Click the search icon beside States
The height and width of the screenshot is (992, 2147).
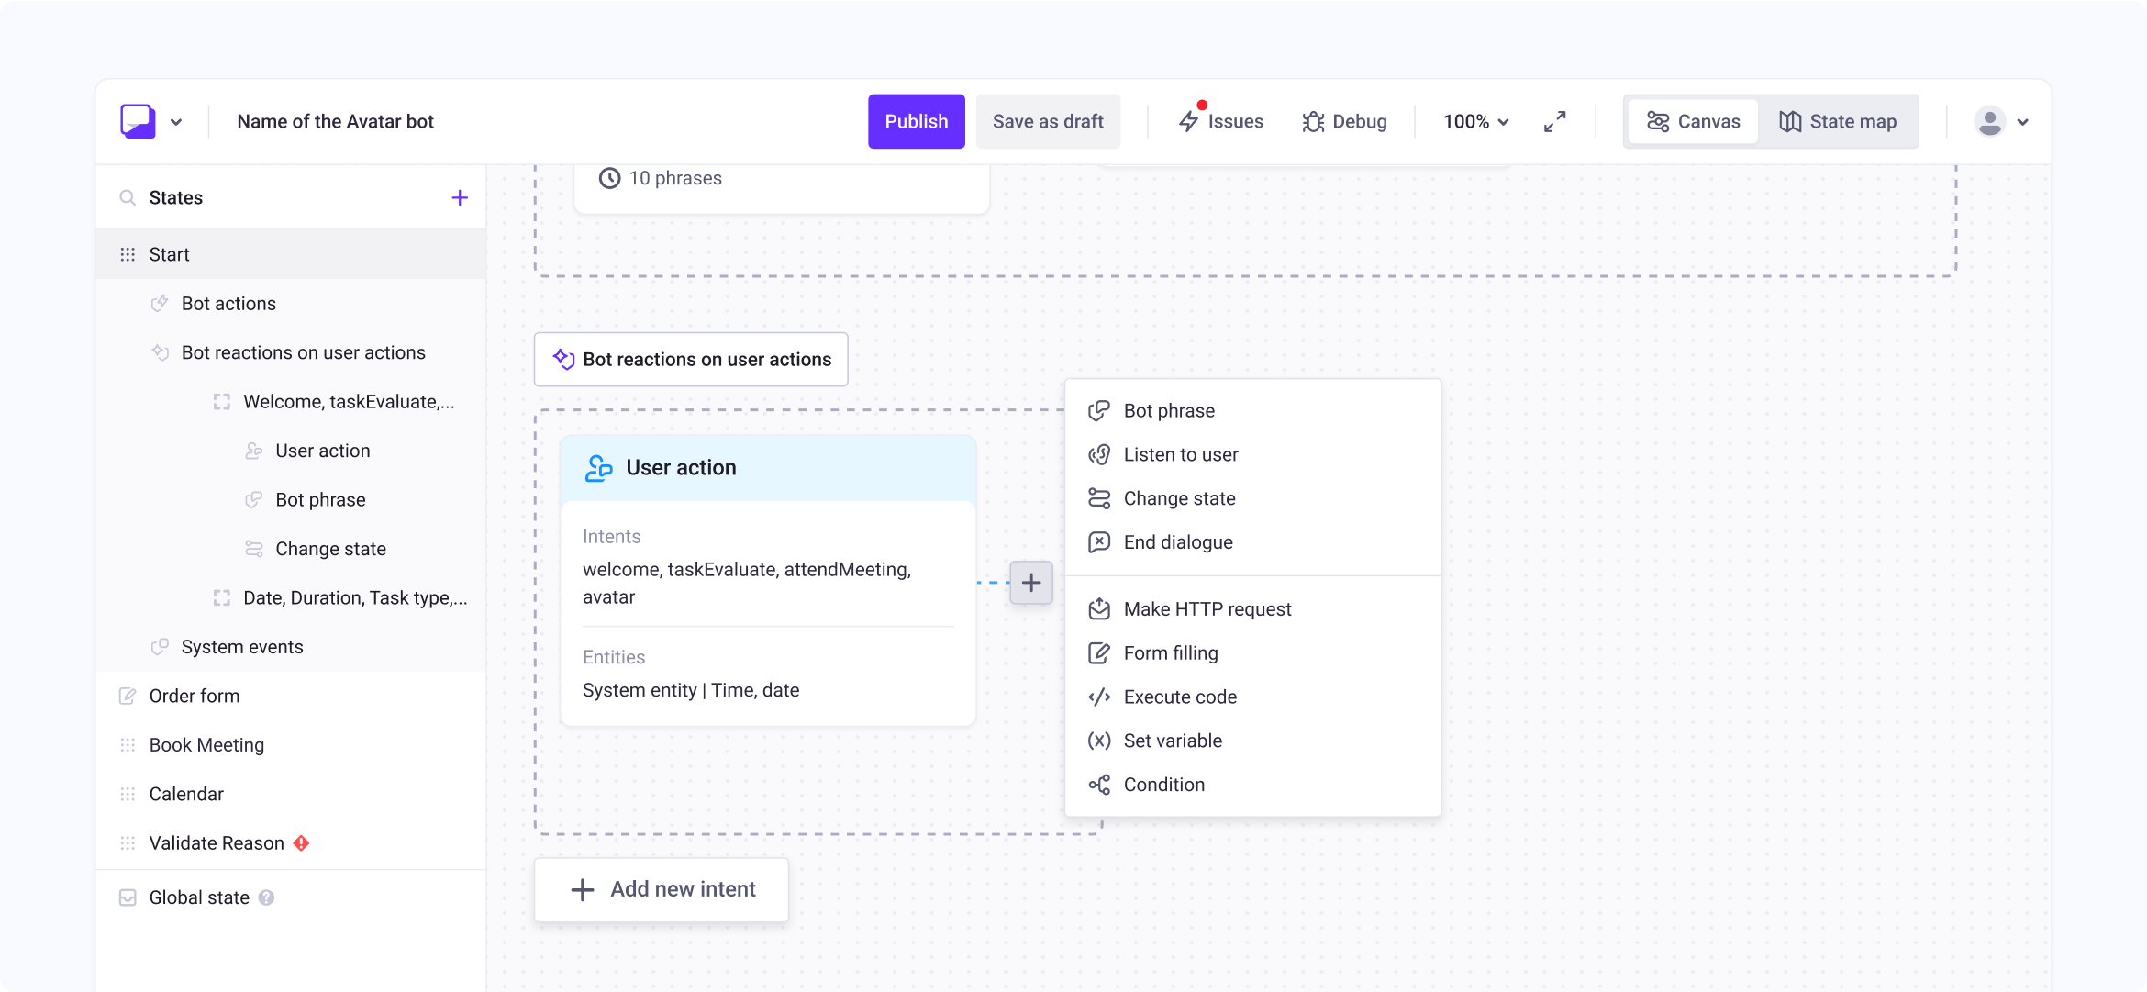(x=128, y=198)
